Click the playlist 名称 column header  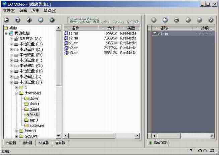(x=172, y=28)
